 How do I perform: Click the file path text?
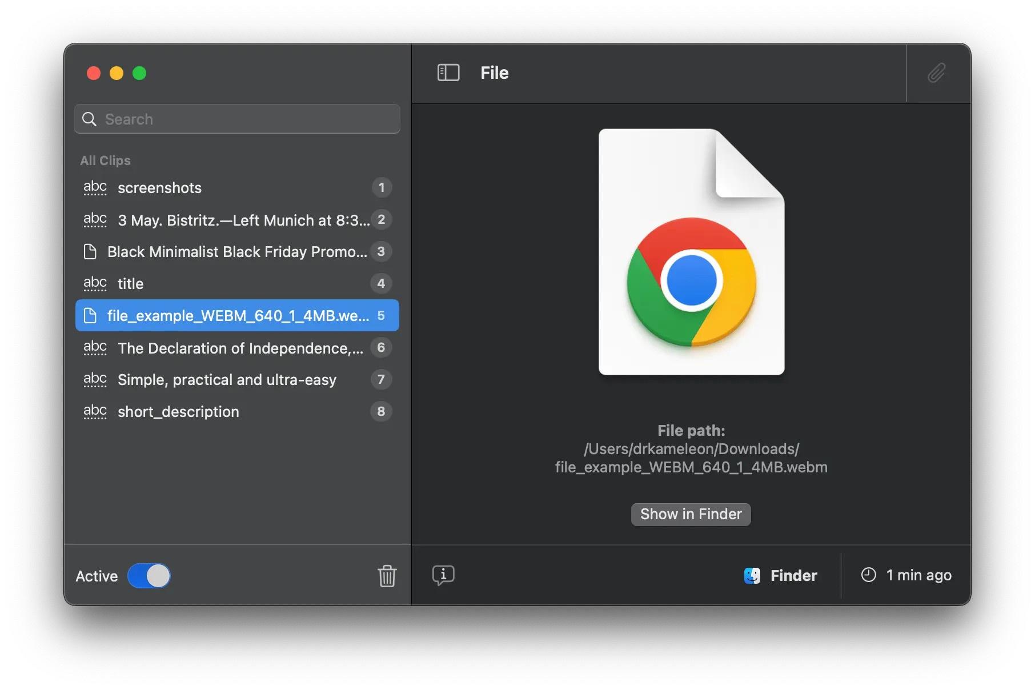pos(691,458)
